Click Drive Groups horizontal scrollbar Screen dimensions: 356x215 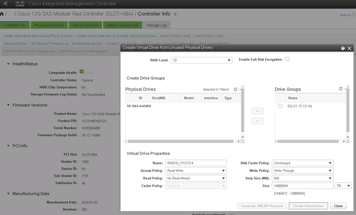(x=308, y=141)
